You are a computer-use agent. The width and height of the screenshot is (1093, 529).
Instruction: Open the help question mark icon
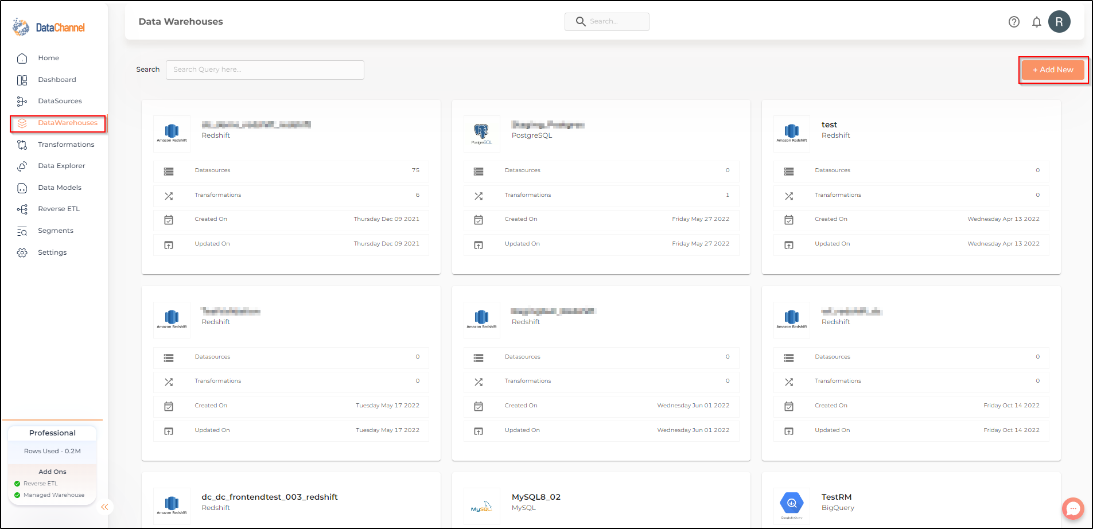tap(1014, 22)
